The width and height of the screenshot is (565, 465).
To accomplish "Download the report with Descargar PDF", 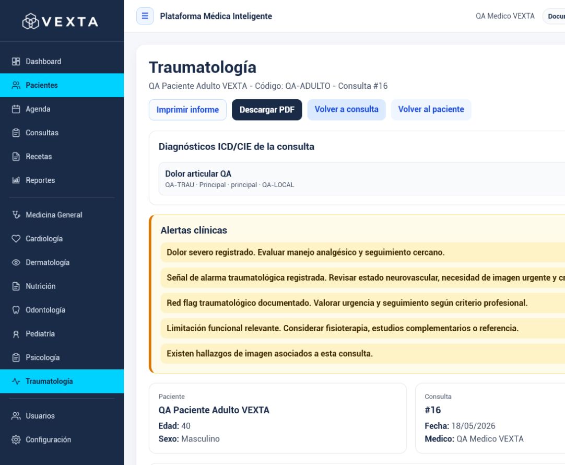I will pyautogui.click(x=267, y=110).
